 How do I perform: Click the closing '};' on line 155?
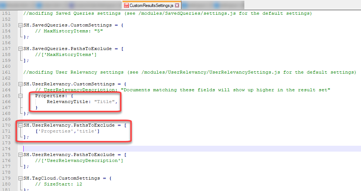26,37
